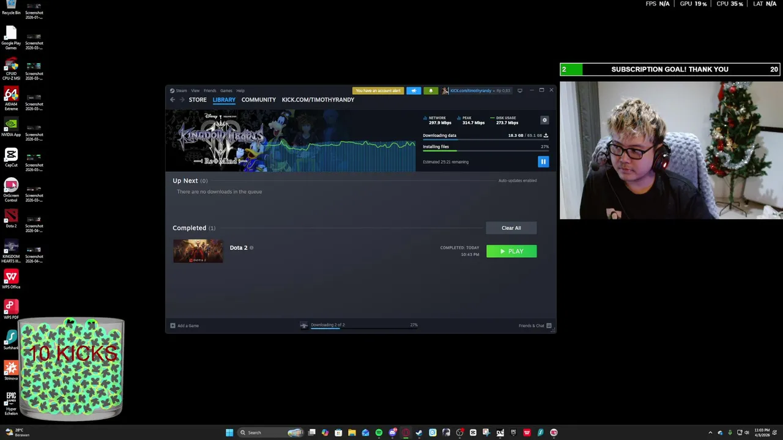The width and height of the screenshot is (783, 440).
Task: Open the Windows Start button
Action: [x=229, y=433]
